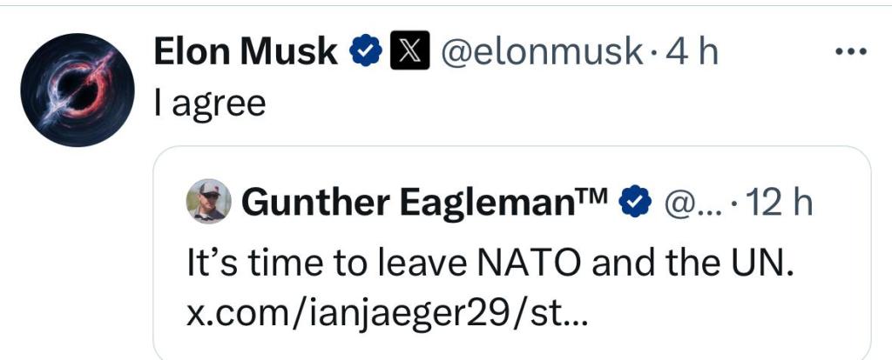Viewport: 892px width, 360px height.
Task: Open Gunther Eagleman's small profile avatar
Action: point(209,202)
